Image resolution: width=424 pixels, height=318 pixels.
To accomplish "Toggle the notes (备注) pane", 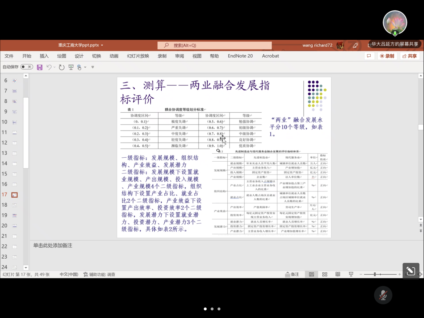I will click(292, 274).
